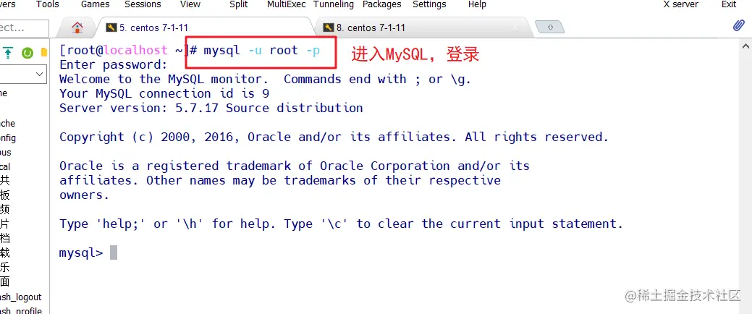Open the Tunneling menu
Viewport: 752px width, 314px height.
pyautogui.click(x=334, y=4)
